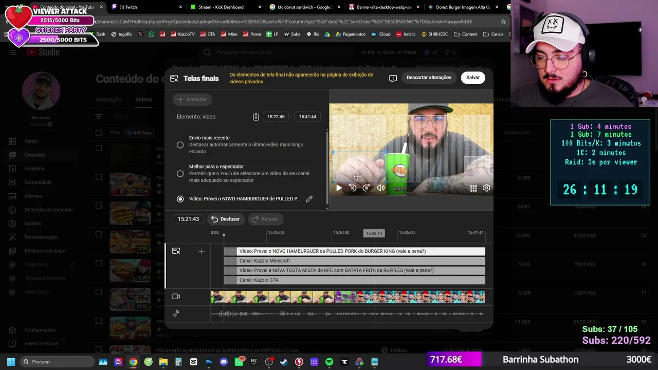Open the X bookmark icon
The image size is (658, 370).
click(x=140, y=34)
